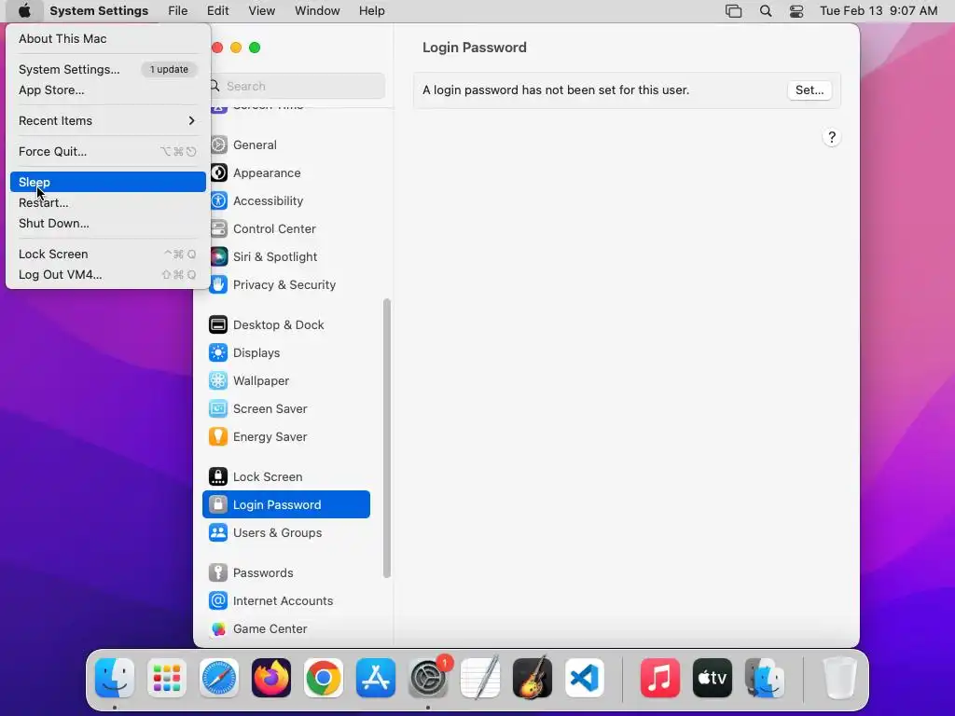
Task: Choose Shut Down... from the menu
Action: [x=108, y=224]
